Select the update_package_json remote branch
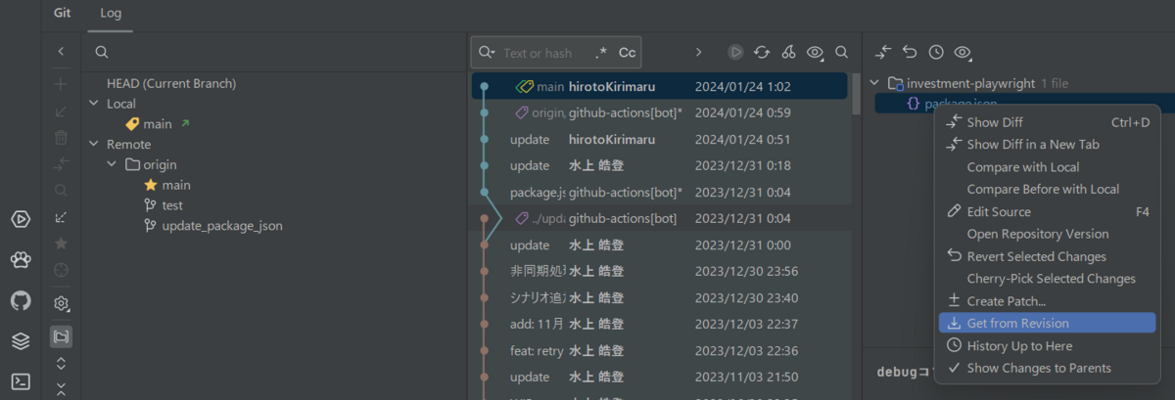 (222, 226)
